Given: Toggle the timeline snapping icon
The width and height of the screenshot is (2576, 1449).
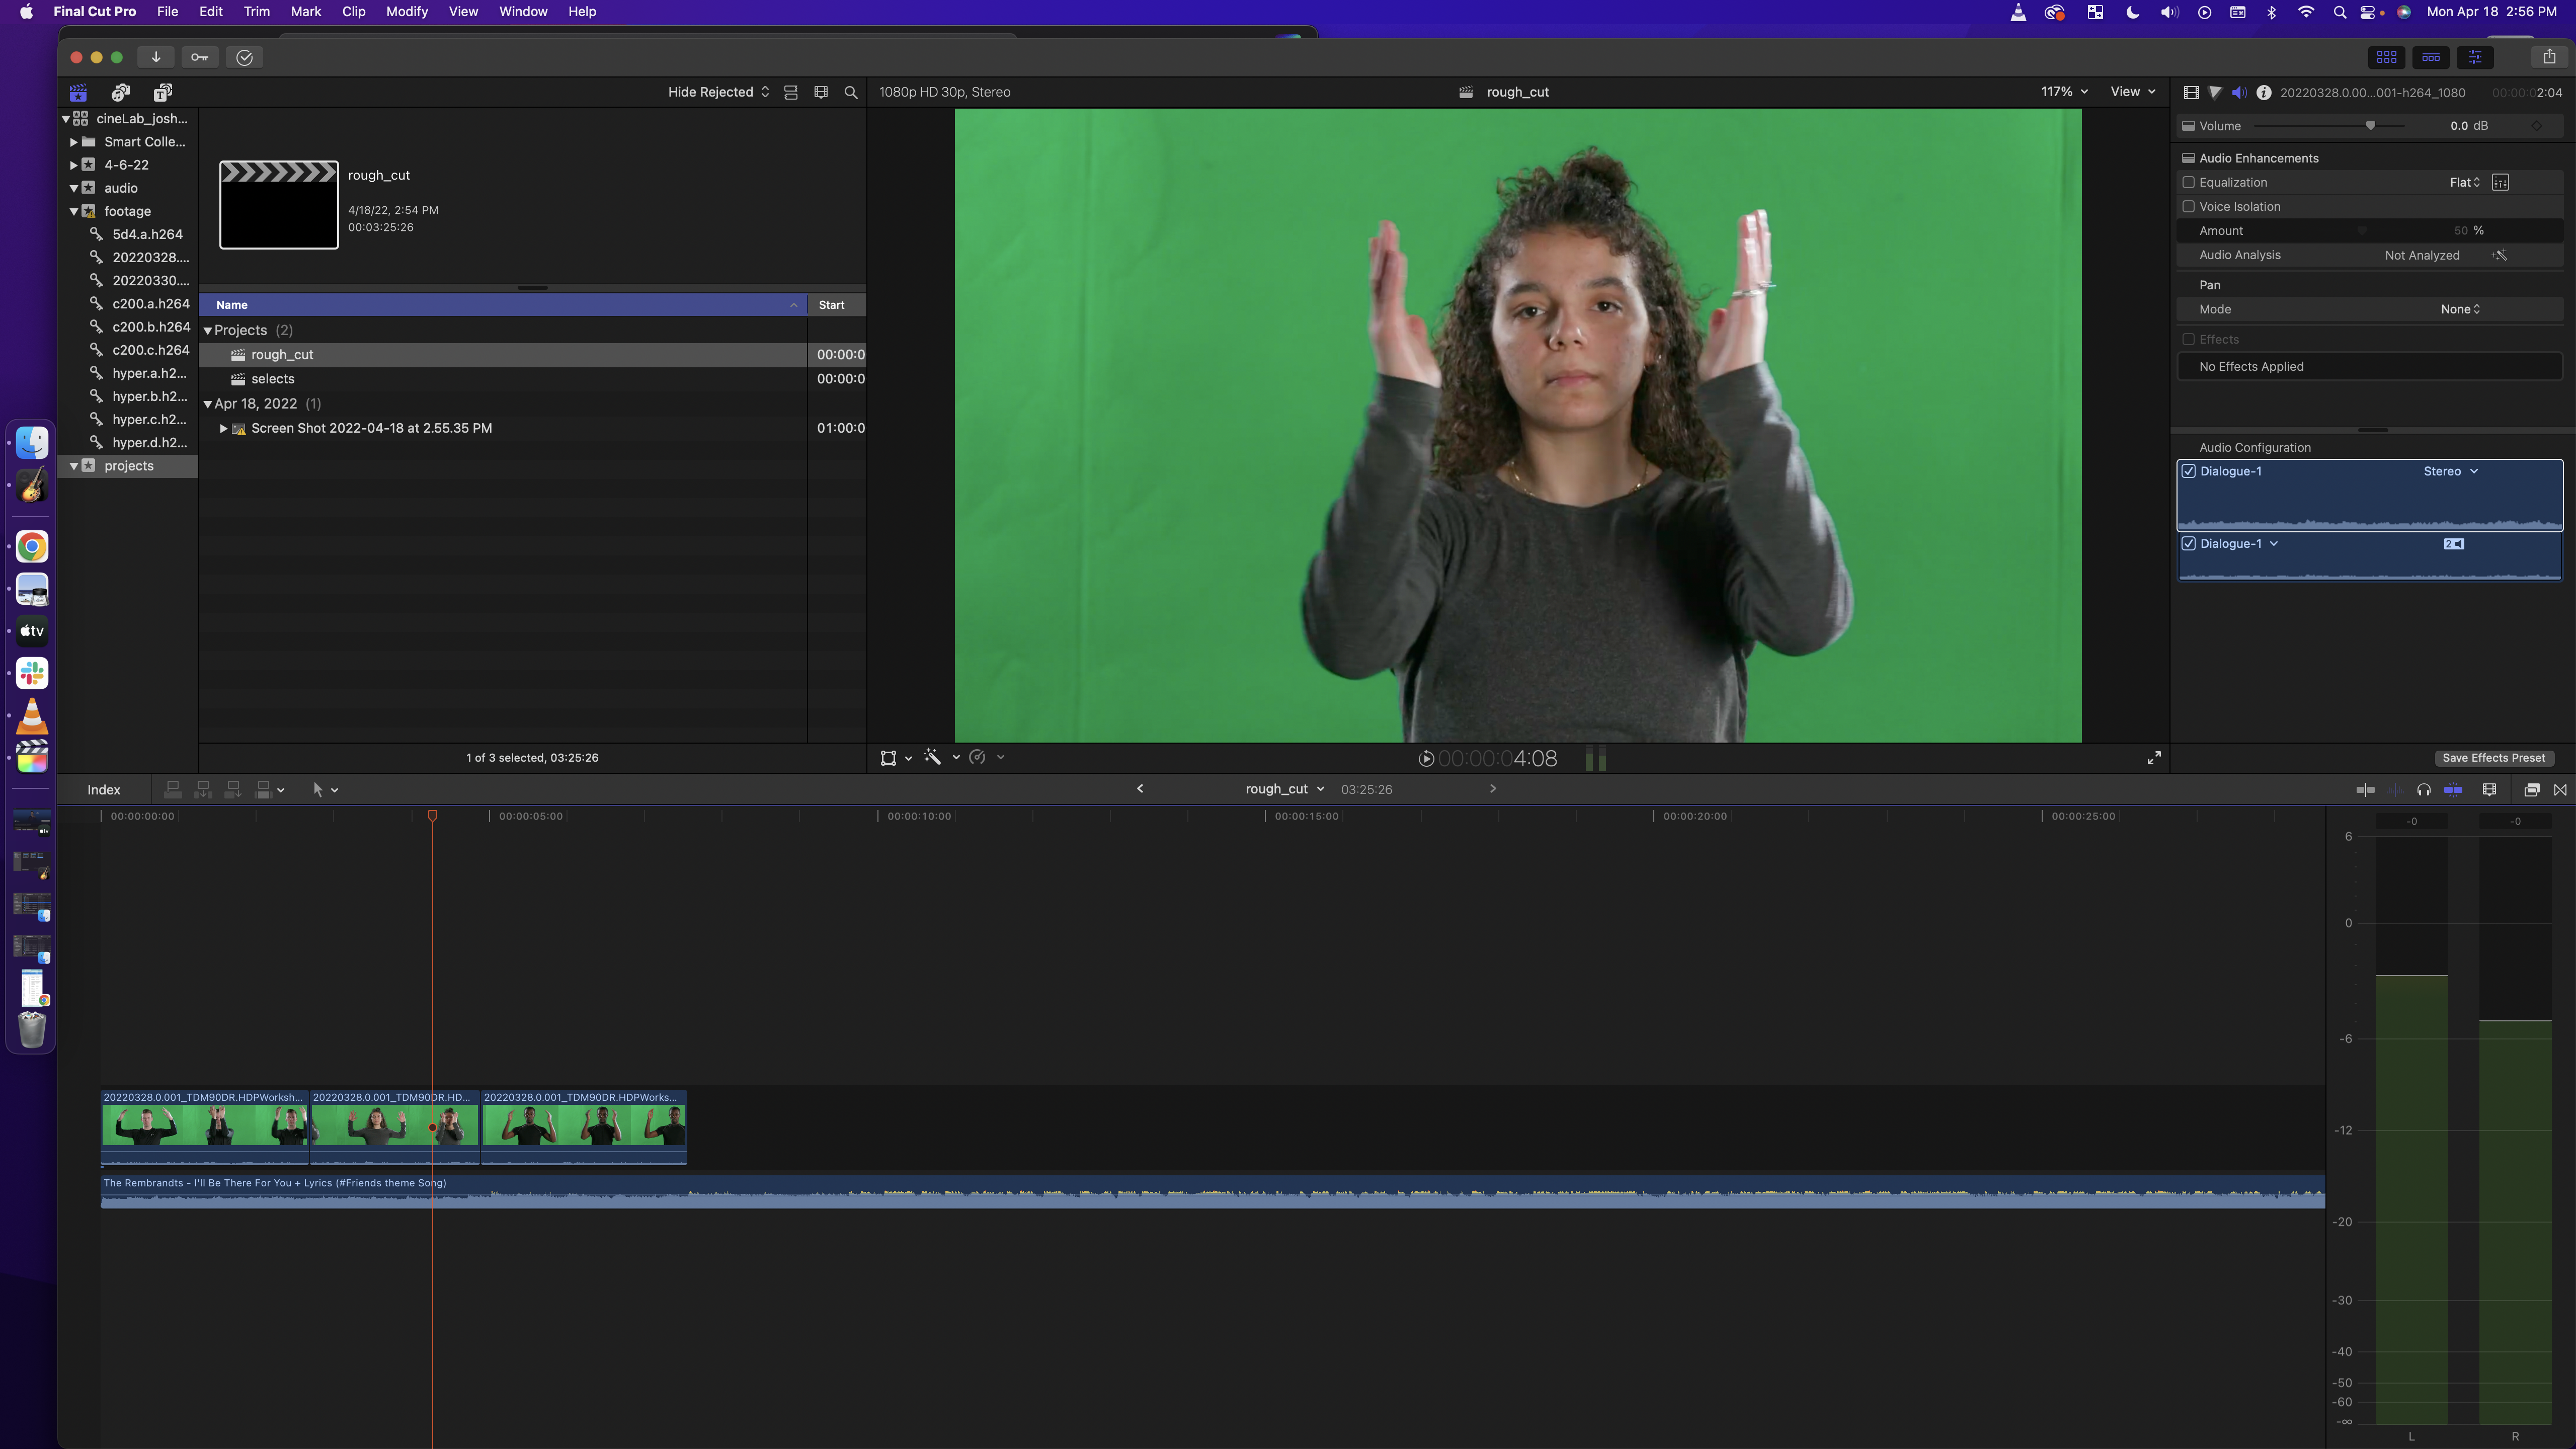Looking at the screenshot, I should click(x=2453, y=790).
